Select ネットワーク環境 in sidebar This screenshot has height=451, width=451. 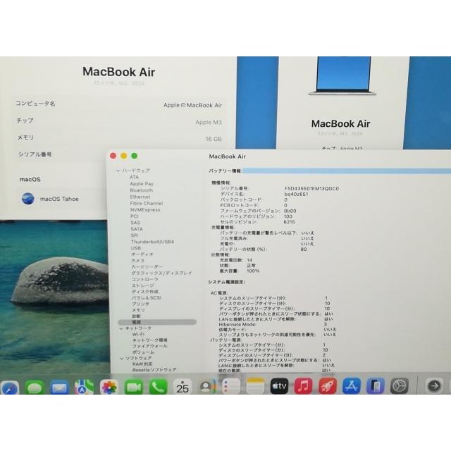coord(150,340)
